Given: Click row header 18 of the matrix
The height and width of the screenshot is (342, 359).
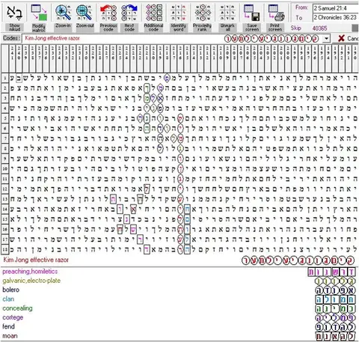Looking at the screenshot, I should click(x=4, y=249).
